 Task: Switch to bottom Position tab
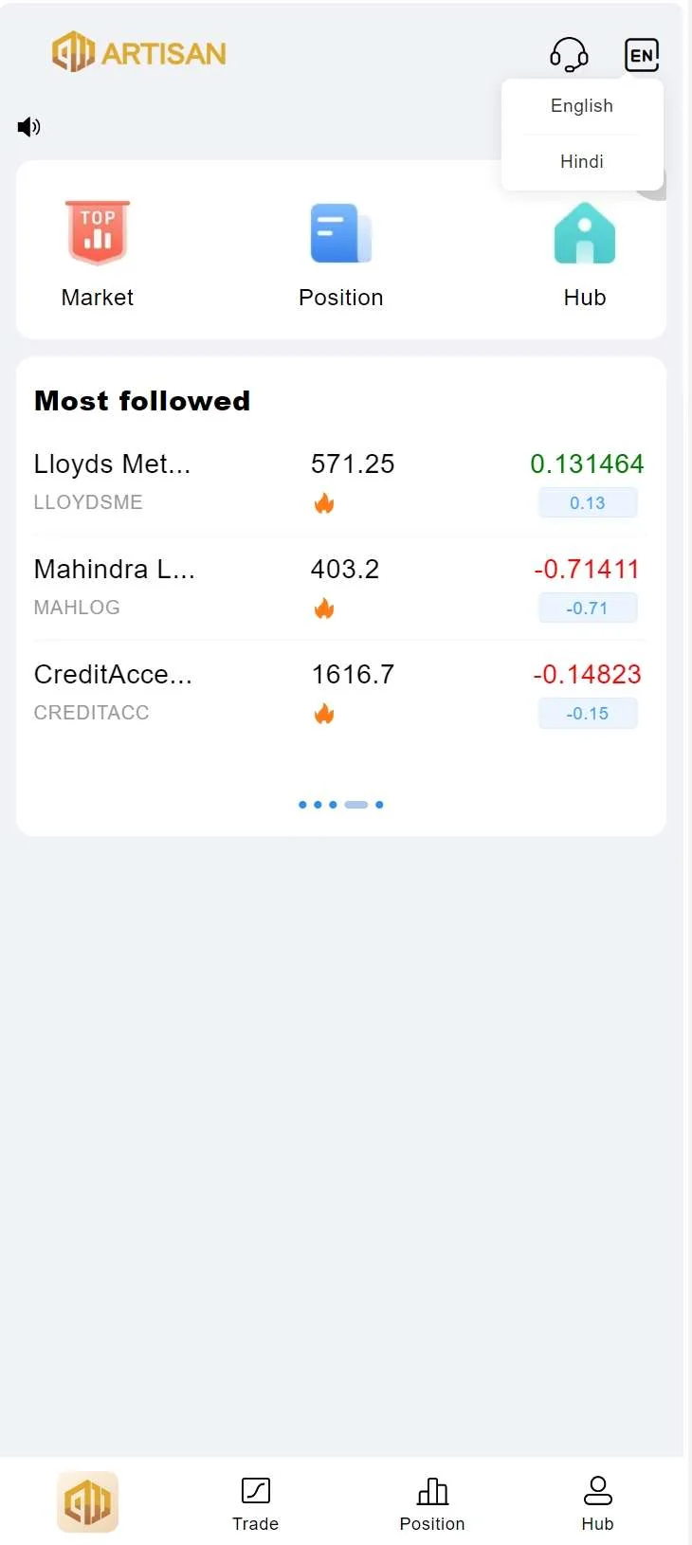pos(432,1503)
